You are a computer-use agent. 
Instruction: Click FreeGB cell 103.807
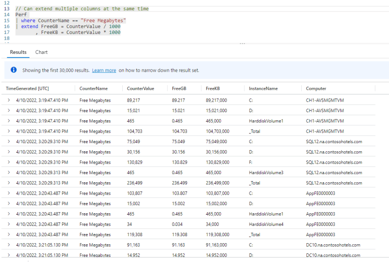(180, 193)
